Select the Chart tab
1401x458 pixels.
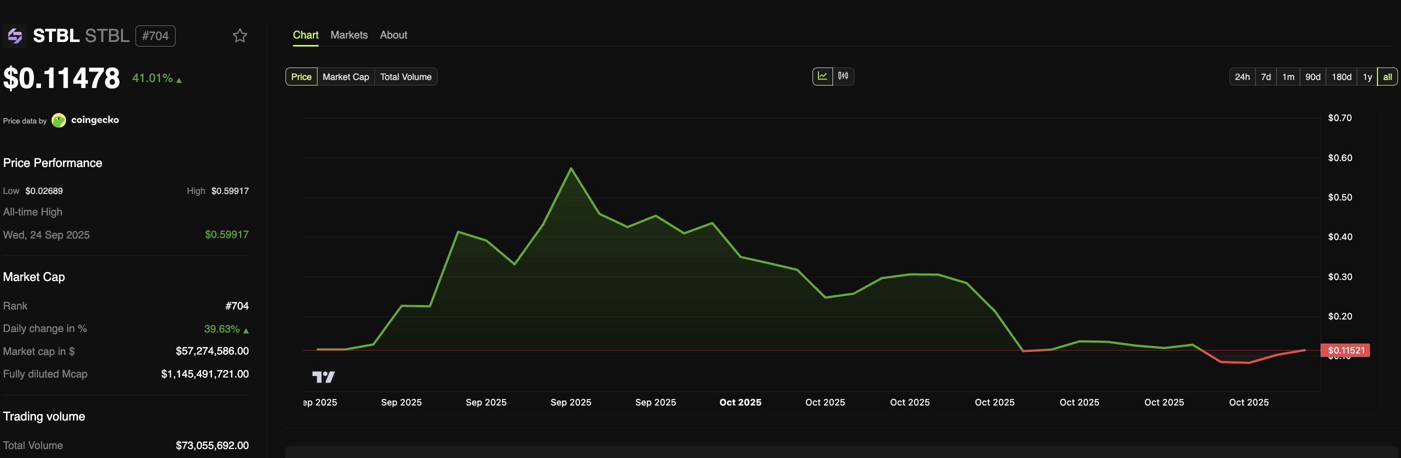[x=305, y=35]
